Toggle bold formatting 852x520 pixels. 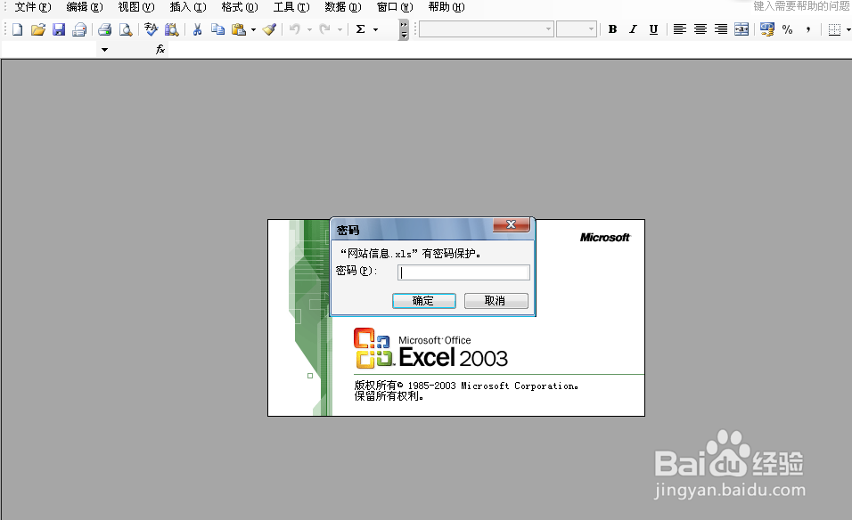click(x=612, y=28)
